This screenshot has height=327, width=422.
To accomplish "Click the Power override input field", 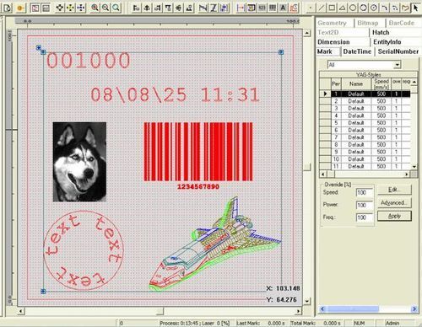I will point(365,205).
